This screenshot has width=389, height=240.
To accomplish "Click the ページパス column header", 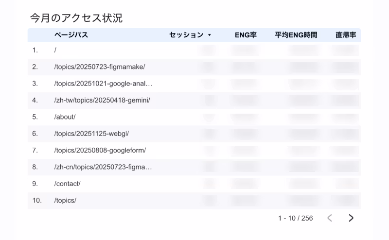I will tap(71, 35).
